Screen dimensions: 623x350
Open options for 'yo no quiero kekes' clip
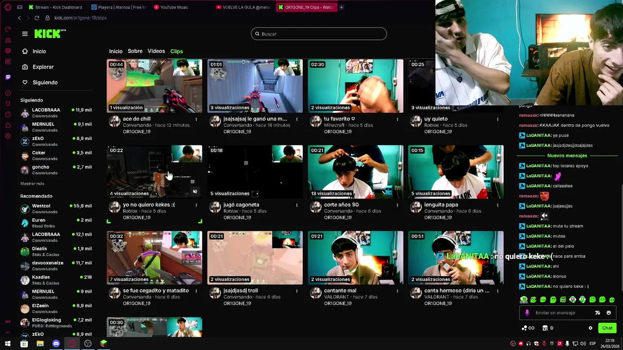tap(196, 205)
